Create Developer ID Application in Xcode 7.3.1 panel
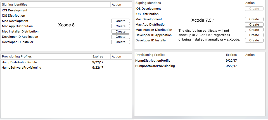This screenshot has height=120, width=268. (x=254, y=35)
